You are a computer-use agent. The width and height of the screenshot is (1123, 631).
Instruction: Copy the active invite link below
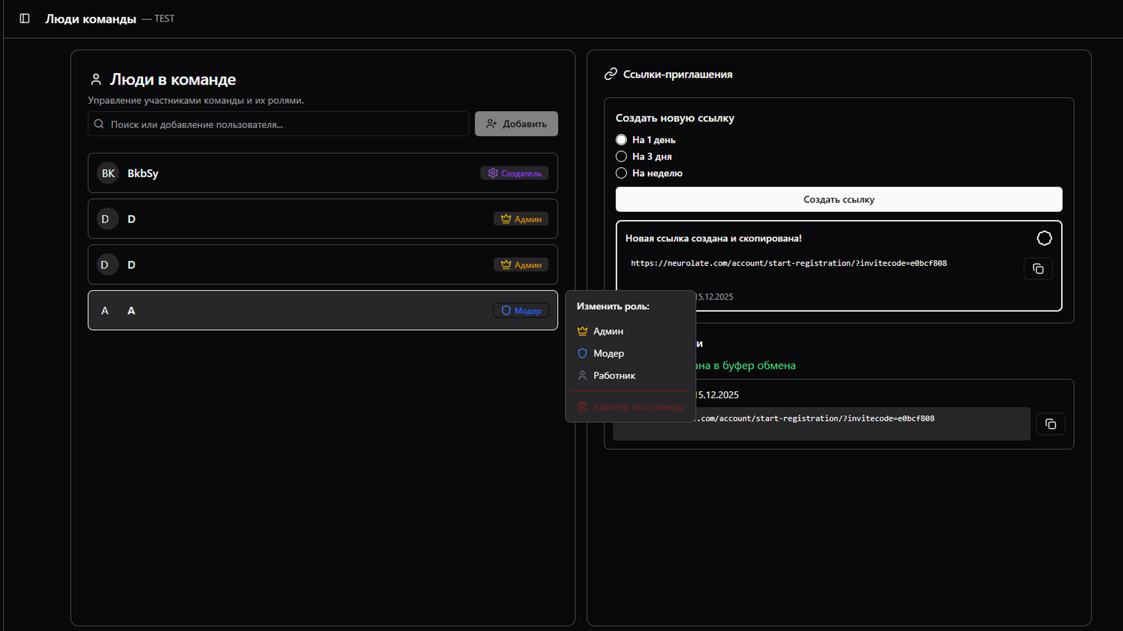1050,424
